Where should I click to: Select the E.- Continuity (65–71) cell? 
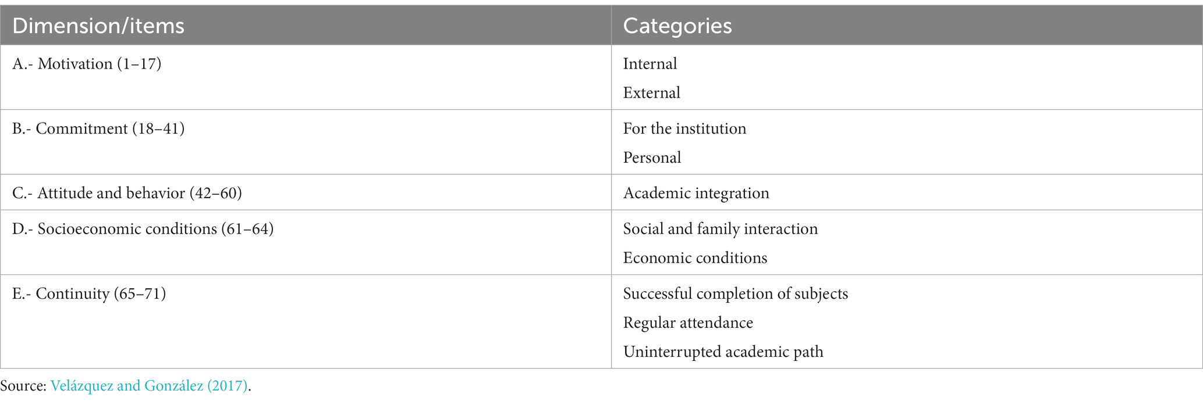(306, 321)
